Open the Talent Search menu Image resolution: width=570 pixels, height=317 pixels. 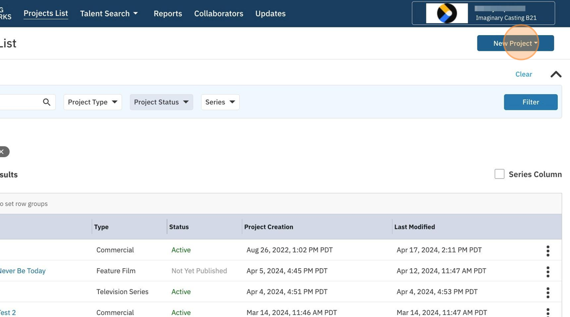109,14
